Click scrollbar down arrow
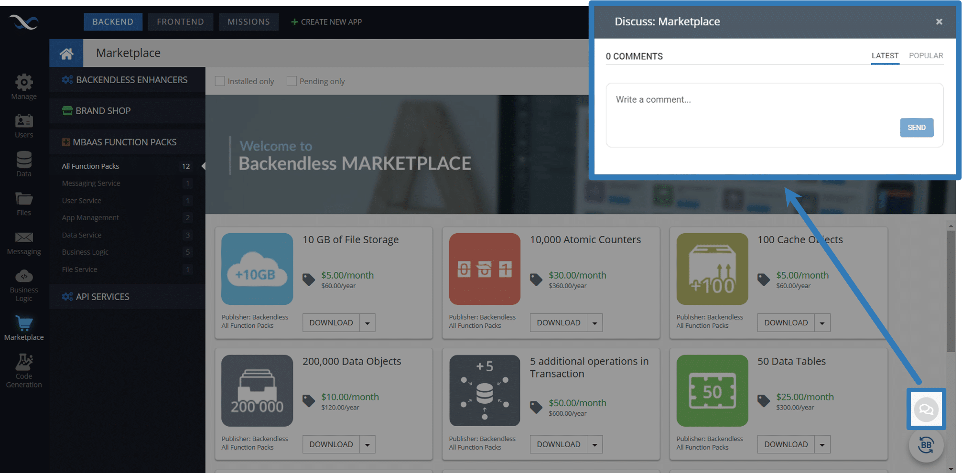962x473 pixels. coord(951,469)
